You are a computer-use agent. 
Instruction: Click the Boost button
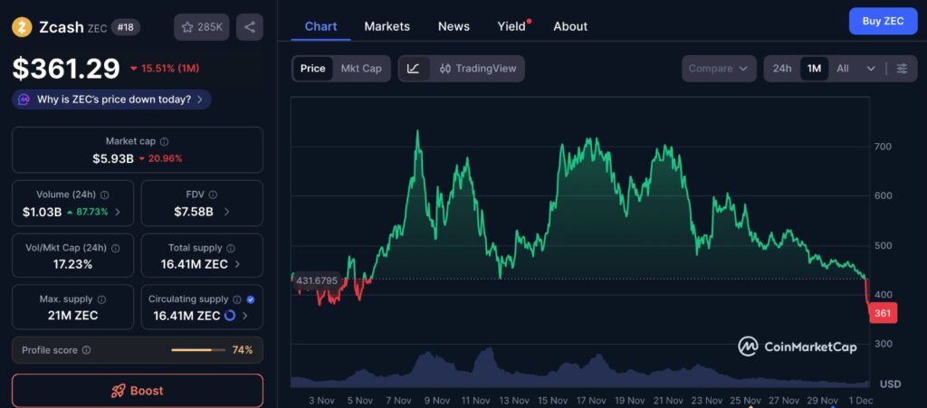(138, 390)
